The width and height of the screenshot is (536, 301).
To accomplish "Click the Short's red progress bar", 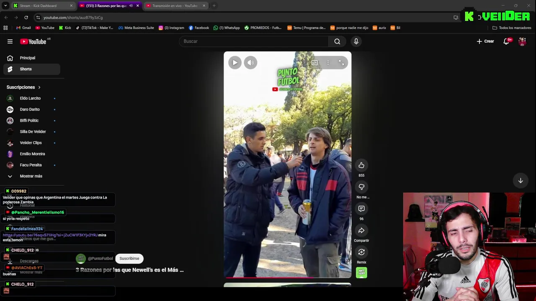I will tap(288, 277).
